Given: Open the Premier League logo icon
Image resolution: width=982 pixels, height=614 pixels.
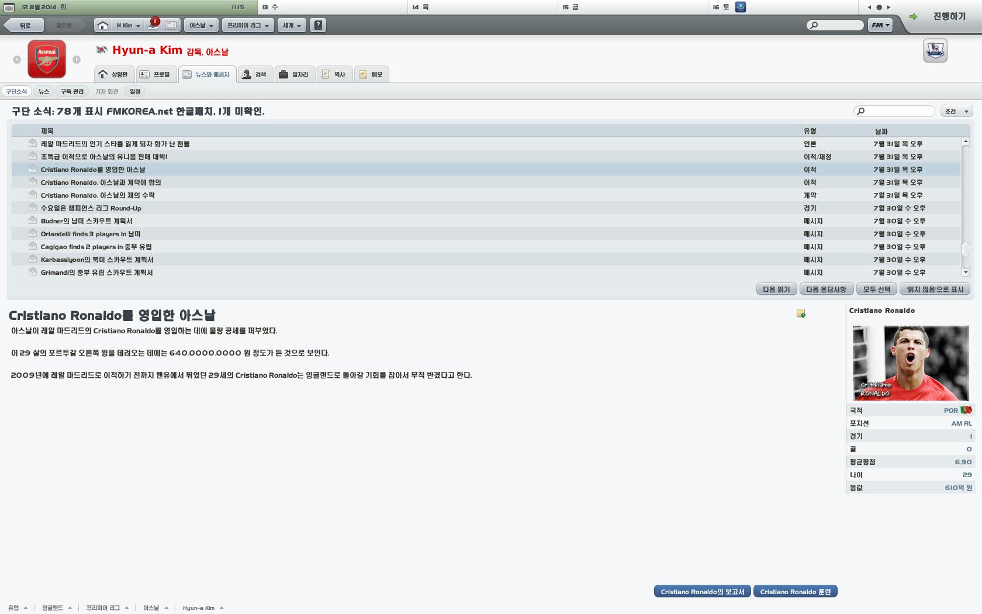Looking at the screenshot, I should tap(935, 51).
